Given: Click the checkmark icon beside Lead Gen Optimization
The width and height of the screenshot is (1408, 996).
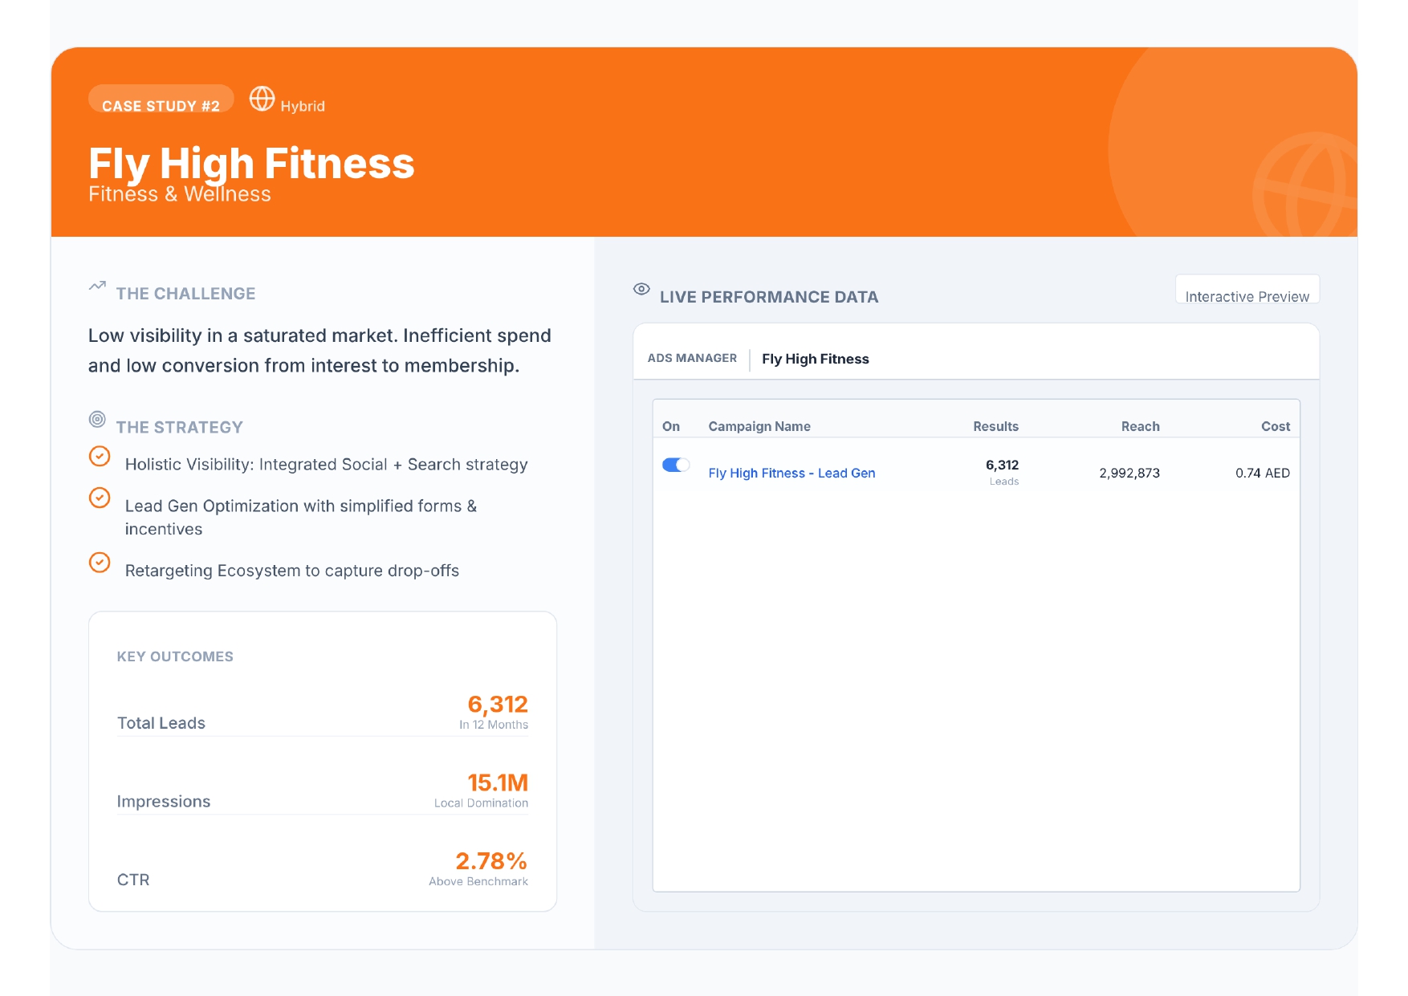Looking at the screenshot, I should tap(100, 498).
